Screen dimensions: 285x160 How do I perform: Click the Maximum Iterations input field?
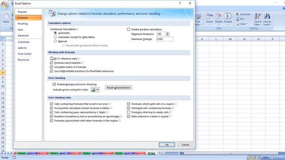click(x=161, y=34)
